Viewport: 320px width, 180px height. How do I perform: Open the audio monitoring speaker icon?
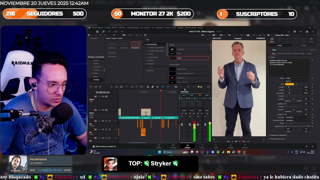(198, 87)
